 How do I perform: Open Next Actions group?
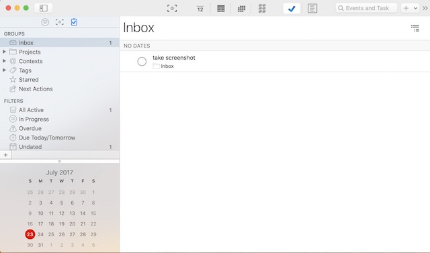[x=36, y=89]
